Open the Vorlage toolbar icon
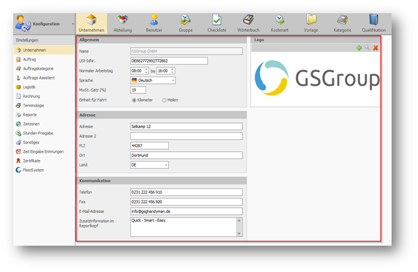Image resolution: width=418 pixels, height=272 pixels. [x=311, y=24]
